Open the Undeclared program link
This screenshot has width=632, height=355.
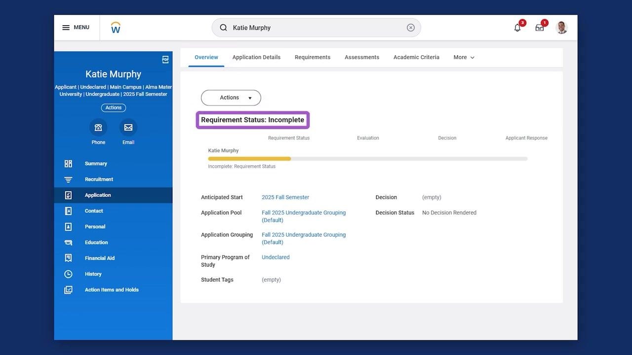pyautogui.click(x=276, y=257)
